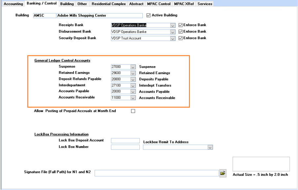Screen dimensions: 298x190
Task: Click the Lock Box Number field
Action: tap(125, 147)
